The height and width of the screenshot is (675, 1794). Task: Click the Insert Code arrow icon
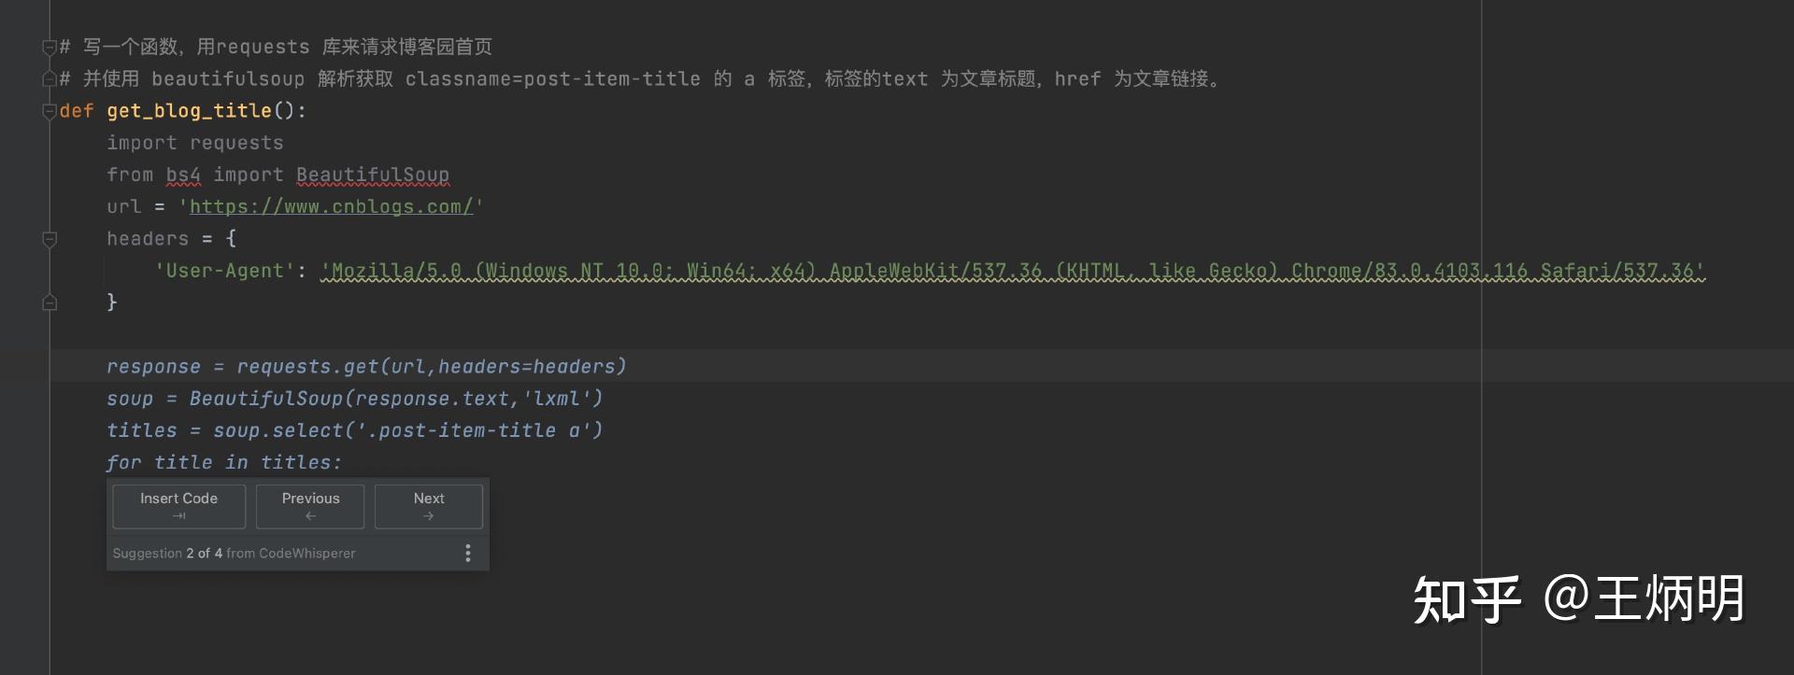tap(178, 515)
